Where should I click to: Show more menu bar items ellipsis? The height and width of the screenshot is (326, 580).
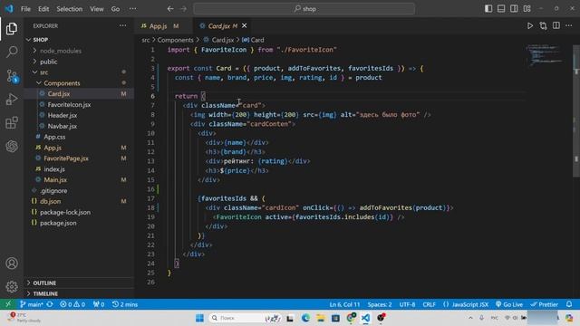[x=132, y=8]
